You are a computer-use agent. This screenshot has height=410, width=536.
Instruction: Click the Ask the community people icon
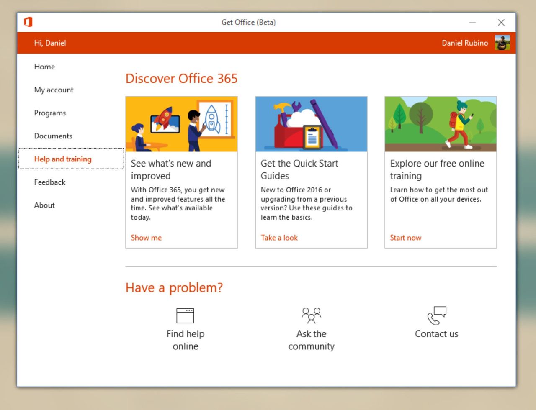click(311, 316)
